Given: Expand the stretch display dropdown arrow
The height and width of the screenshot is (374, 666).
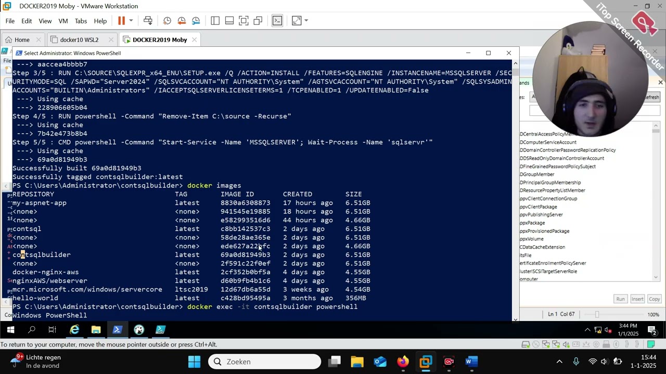Looking at the screenshot, I should pos(306,21).
